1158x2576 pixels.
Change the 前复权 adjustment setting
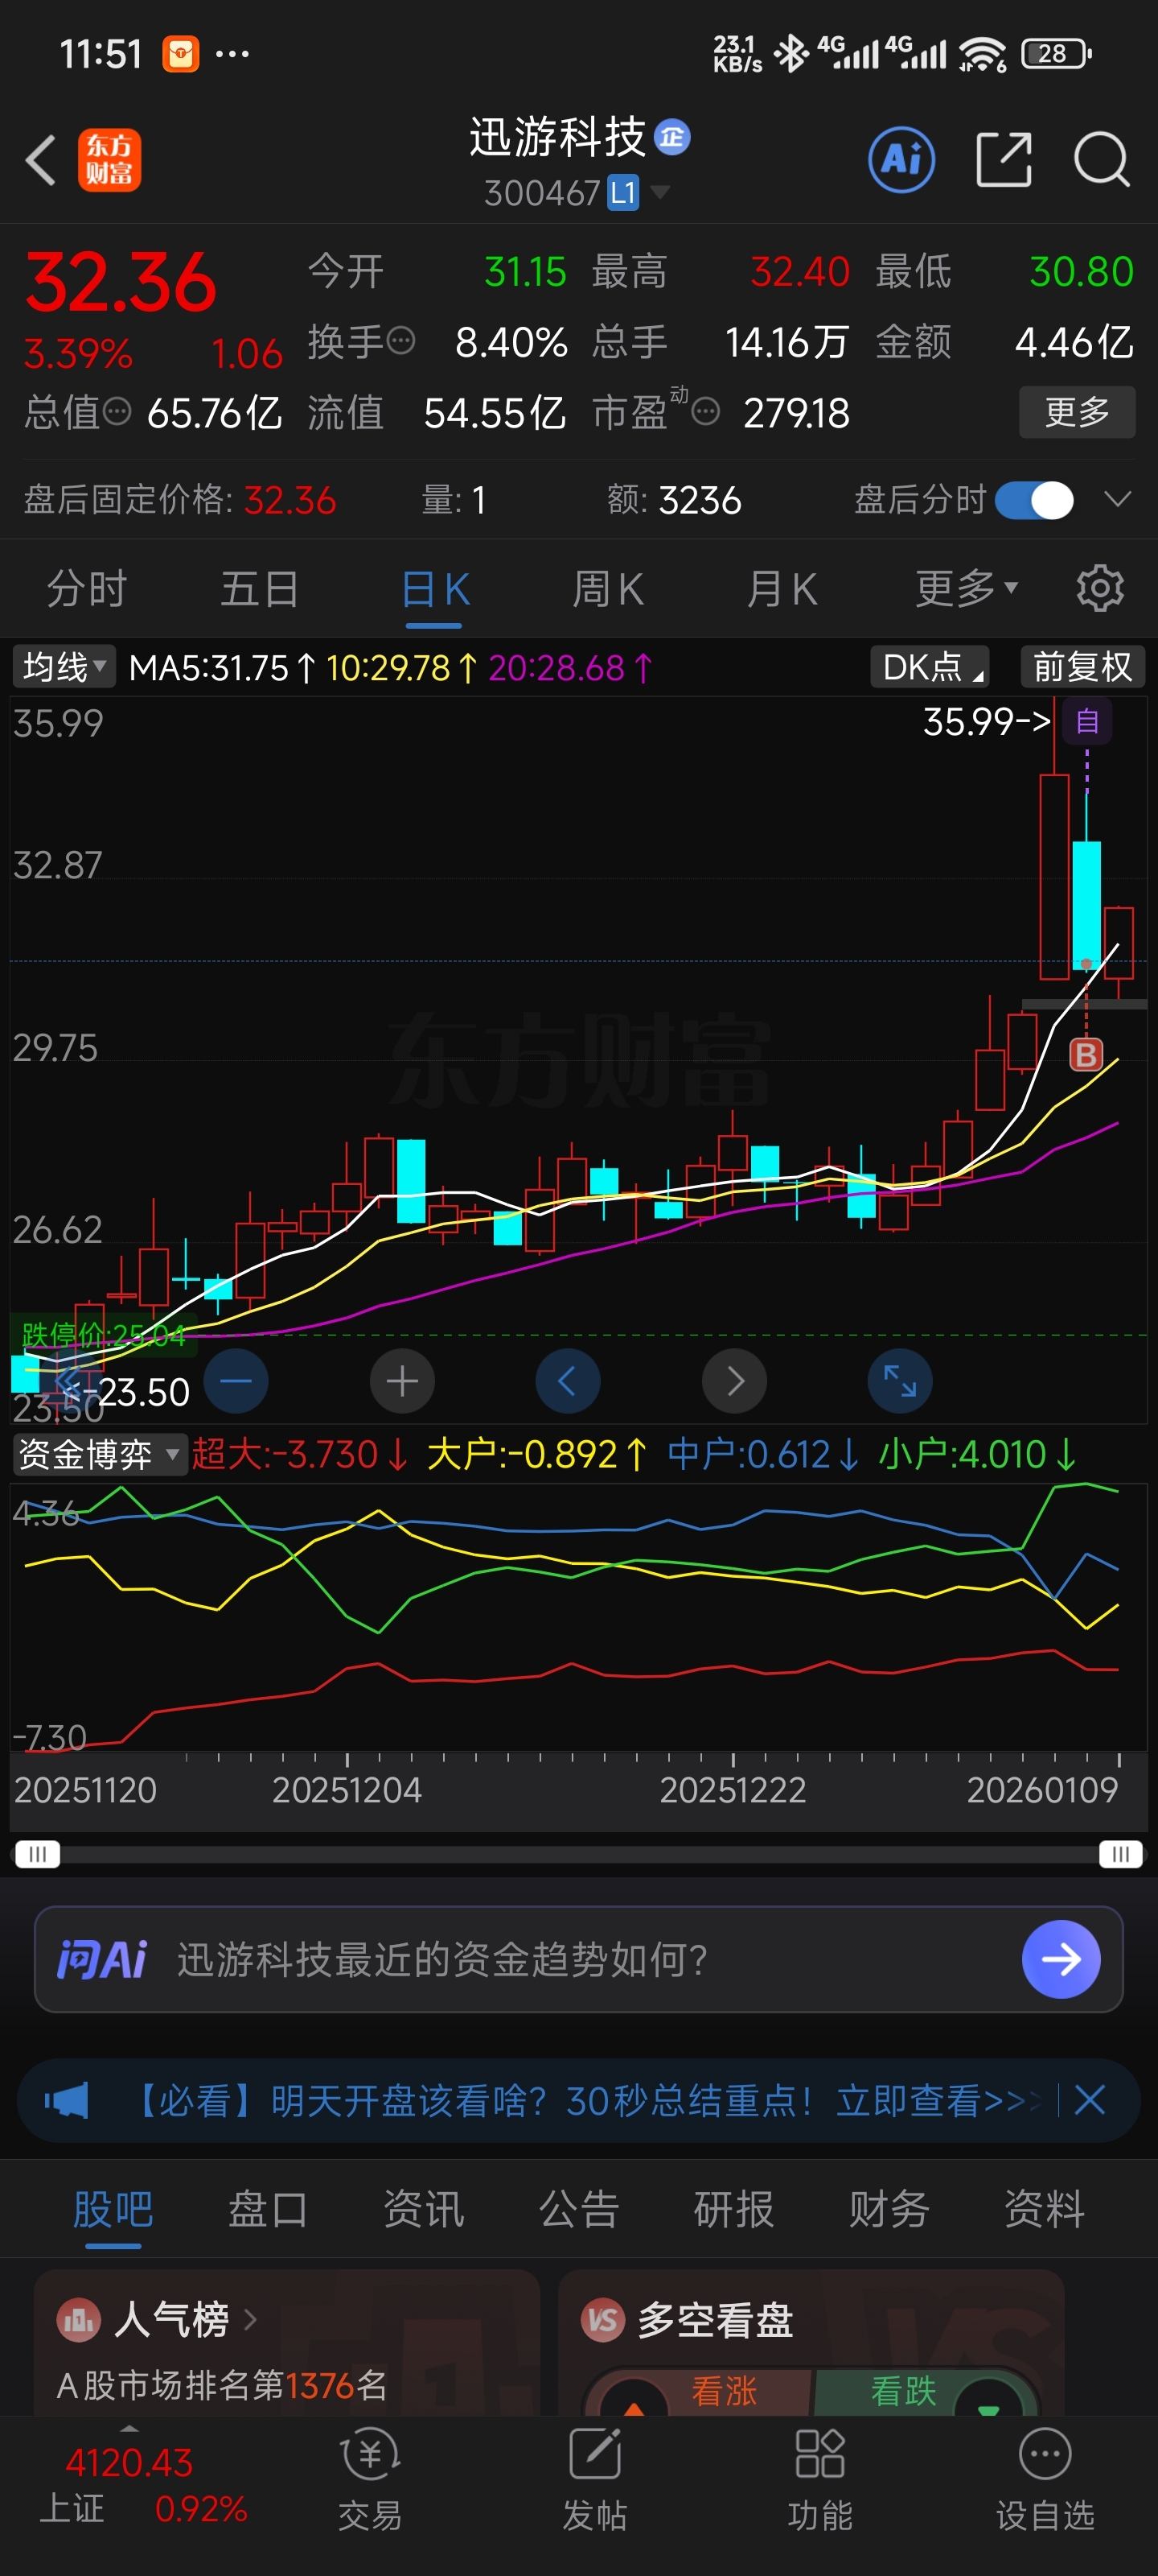[1082, 666]
